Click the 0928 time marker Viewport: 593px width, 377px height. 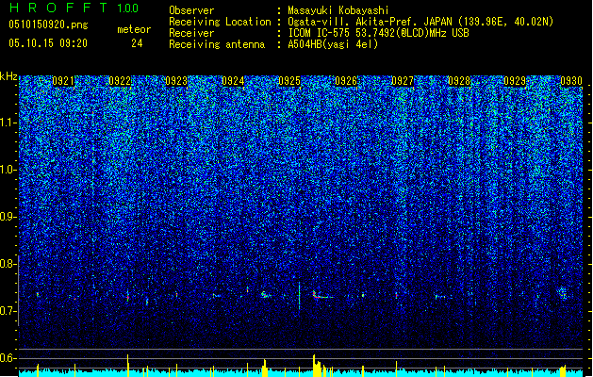[459, 81]
